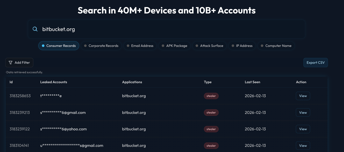The height and width of the screenshot is (152, 344).
Task: View record 3183239122
Action: click(x=303, y=129)
